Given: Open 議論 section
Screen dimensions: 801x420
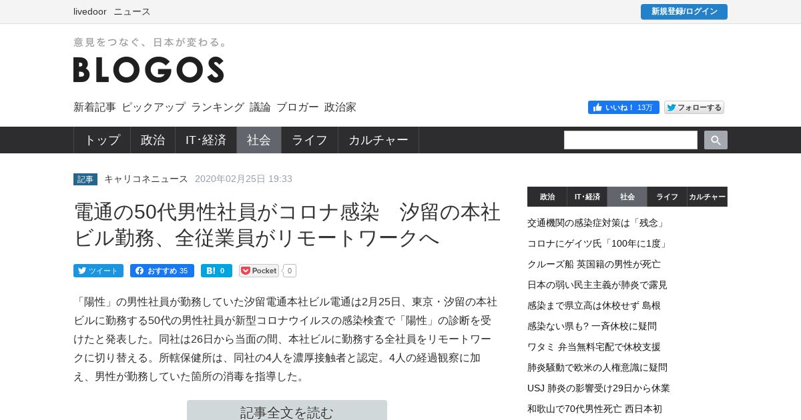Looking at the screenshot, I should click(260, 107).
